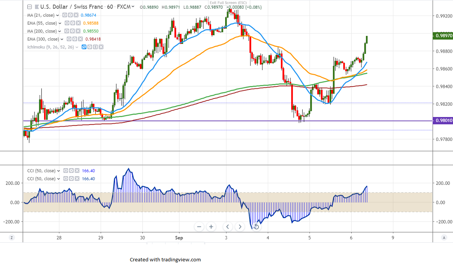453x264 pixels.
Task: Click the Z timezone button at bottom left
Action: coord(12,238)
